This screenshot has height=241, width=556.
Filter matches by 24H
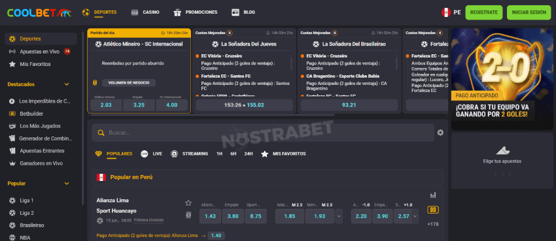[249, 154]
